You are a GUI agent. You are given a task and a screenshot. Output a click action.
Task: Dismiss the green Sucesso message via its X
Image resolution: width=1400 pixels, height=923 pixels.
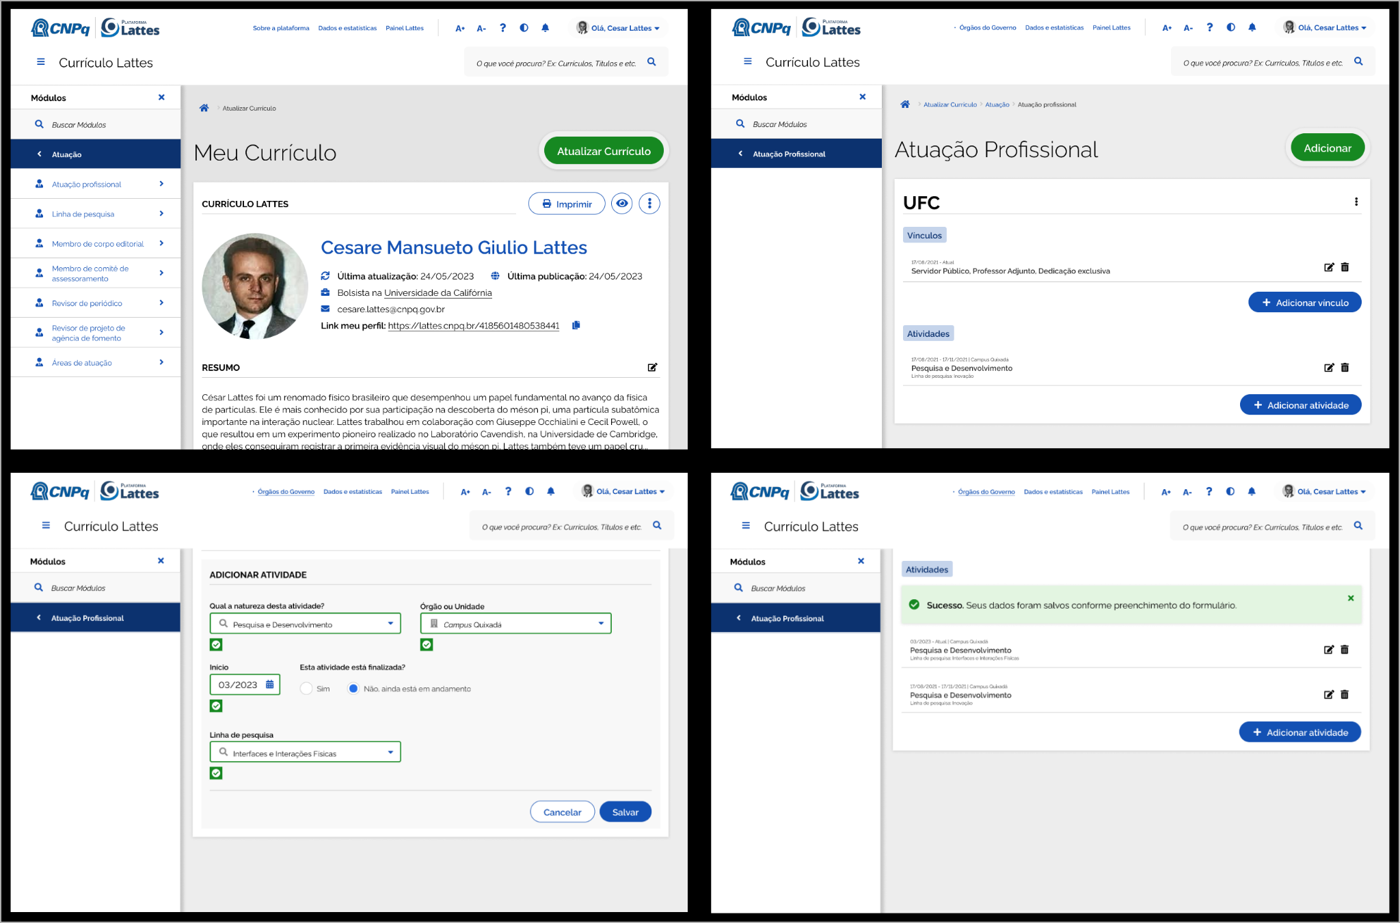point(1351,598)
